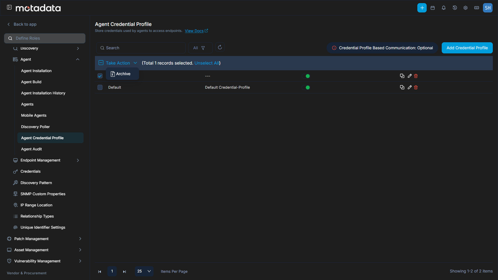Open Agent Audit in the sidebar
The image size is (498, 280).
coord(31,149)
